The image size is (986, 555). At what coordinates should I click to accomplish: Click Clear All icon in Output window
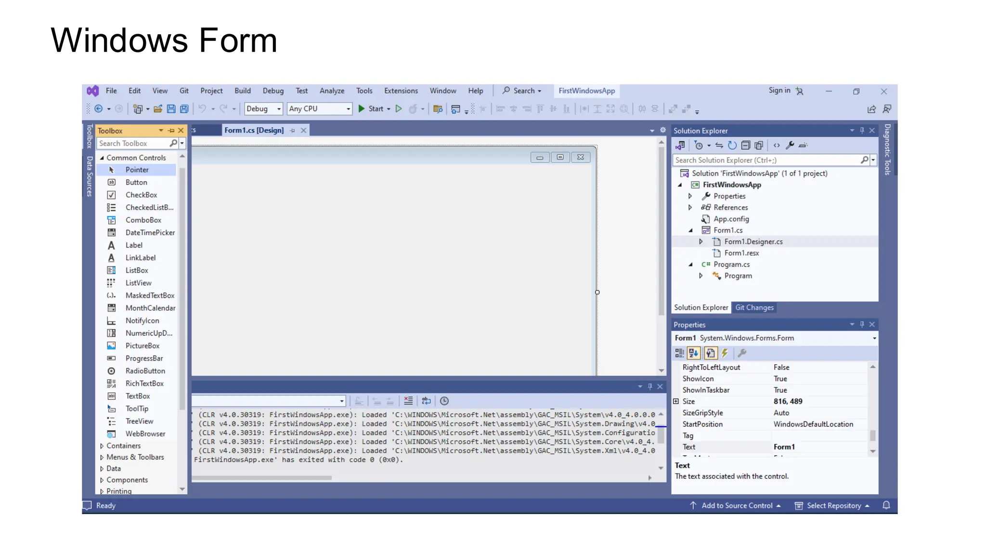click(x=408, y=401)
